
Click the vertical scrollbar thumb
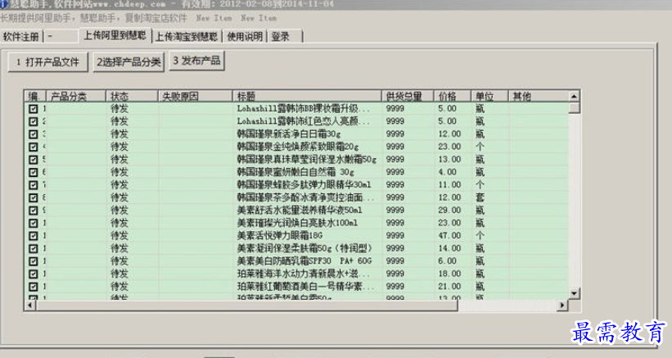[575, 107]
